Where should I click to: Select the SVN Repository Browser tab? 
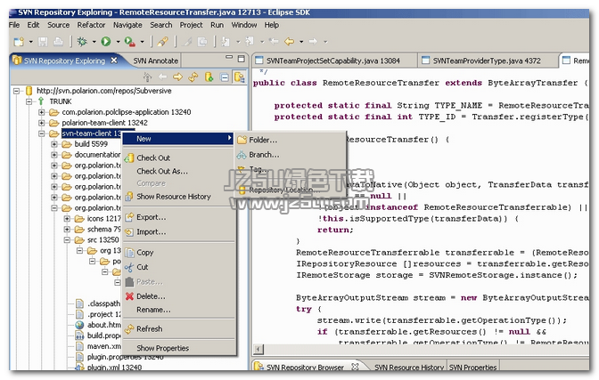coord(305,367)
